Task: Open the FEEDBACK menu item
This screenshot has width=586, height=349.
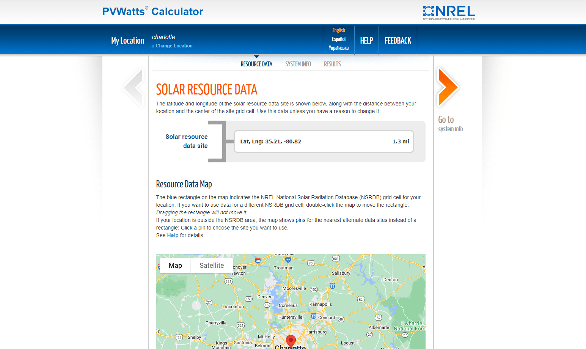Action: tap(398, 41)
